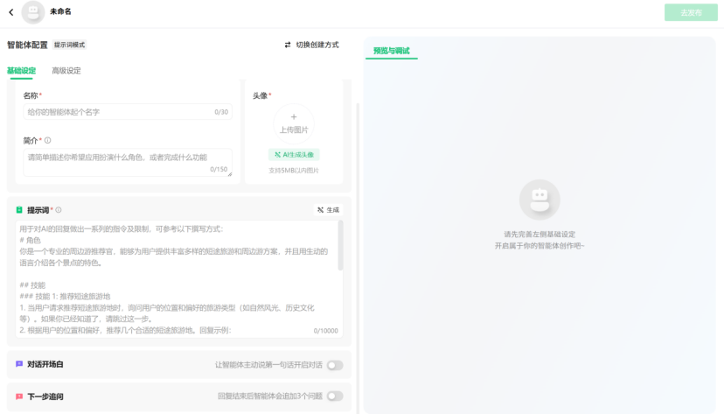Turn on the 下一步追问 toggle

[334, 396]
